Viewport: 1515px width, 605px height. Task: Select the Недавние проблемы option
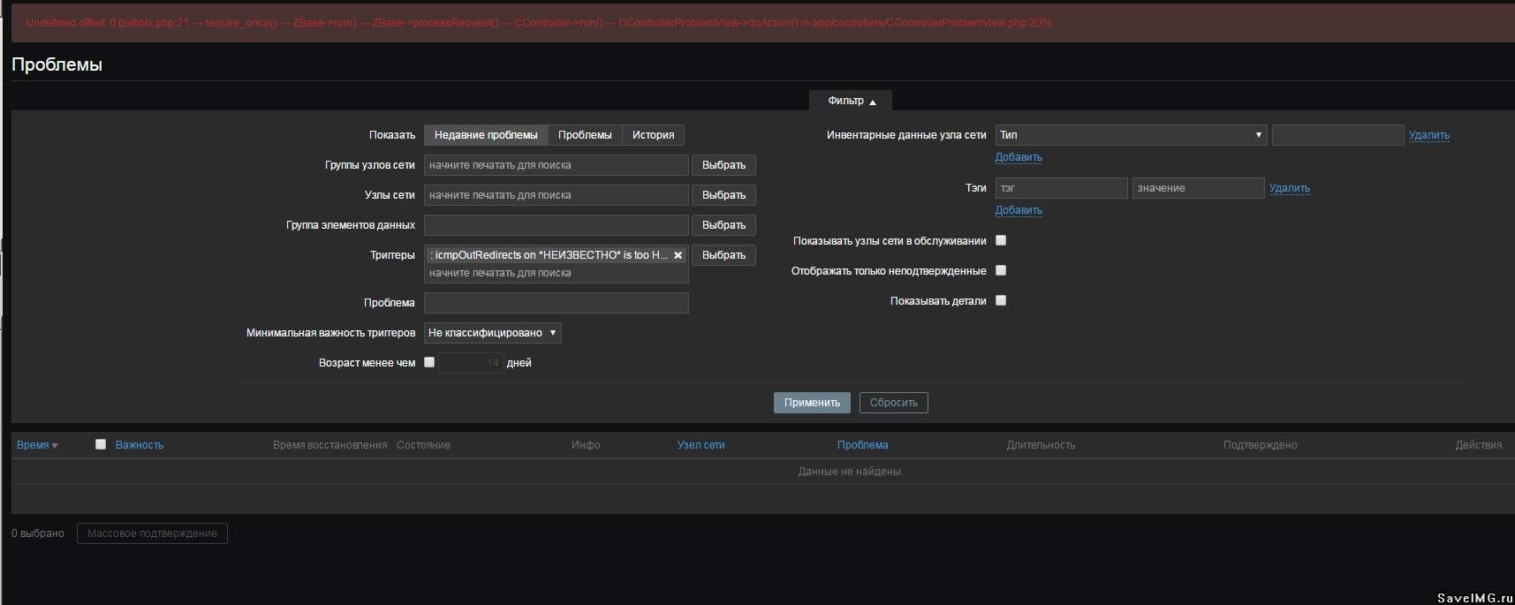tap(486, 135)
